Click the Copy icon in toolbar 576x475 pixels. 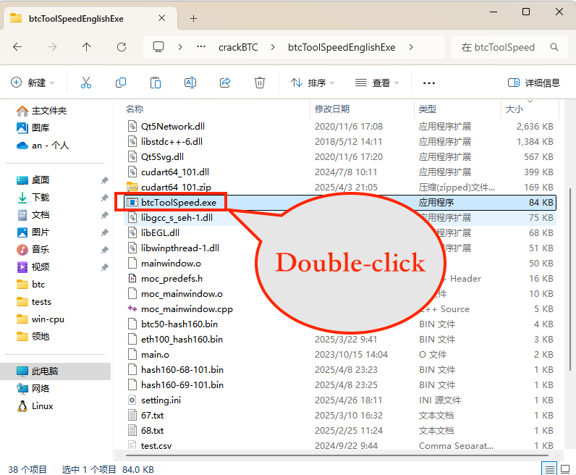[121, 83]
